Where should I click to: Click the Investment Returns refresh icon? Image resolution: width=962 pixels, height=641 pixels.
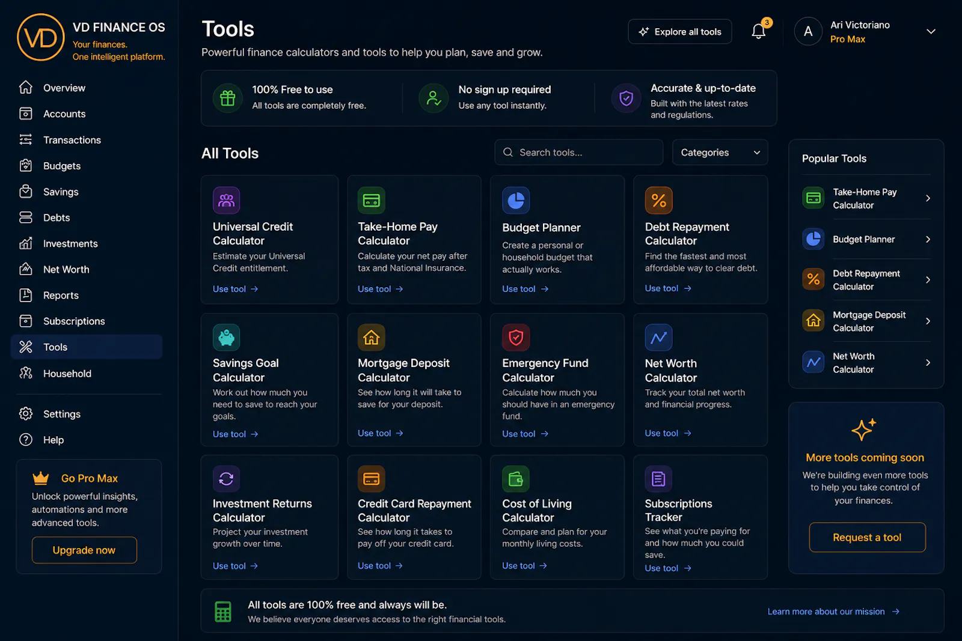click(x=226, y=479)
